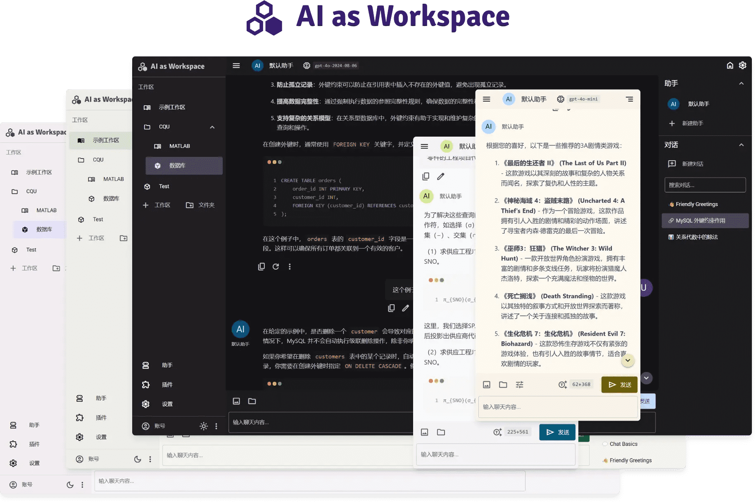
Task: Click chat input in white chat popup
Action: pyautogui.click(x=496, y=455)
